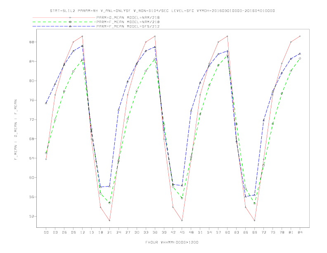Click y-axis tick label 76
The image size is (327, 253).
point(32,100)
